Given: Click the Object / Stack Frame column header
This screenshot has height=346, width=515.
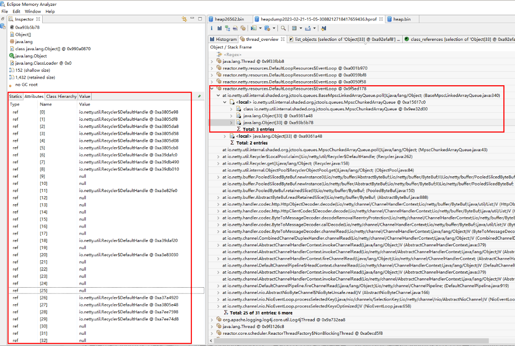Looking at the screenshot, I should (231, 47).
